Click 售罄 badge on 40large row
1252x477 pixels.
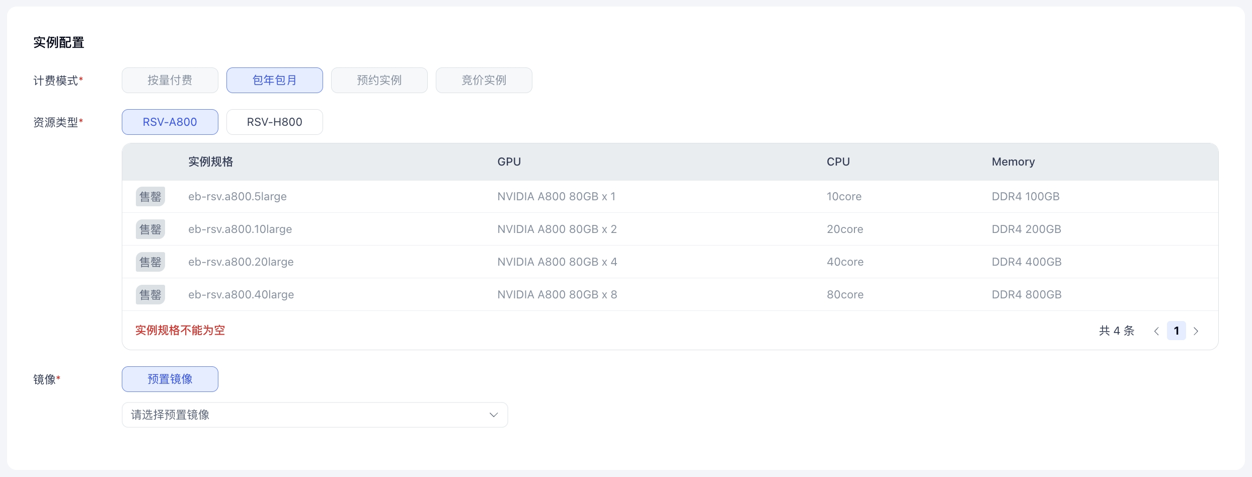[x=150, y=295]
